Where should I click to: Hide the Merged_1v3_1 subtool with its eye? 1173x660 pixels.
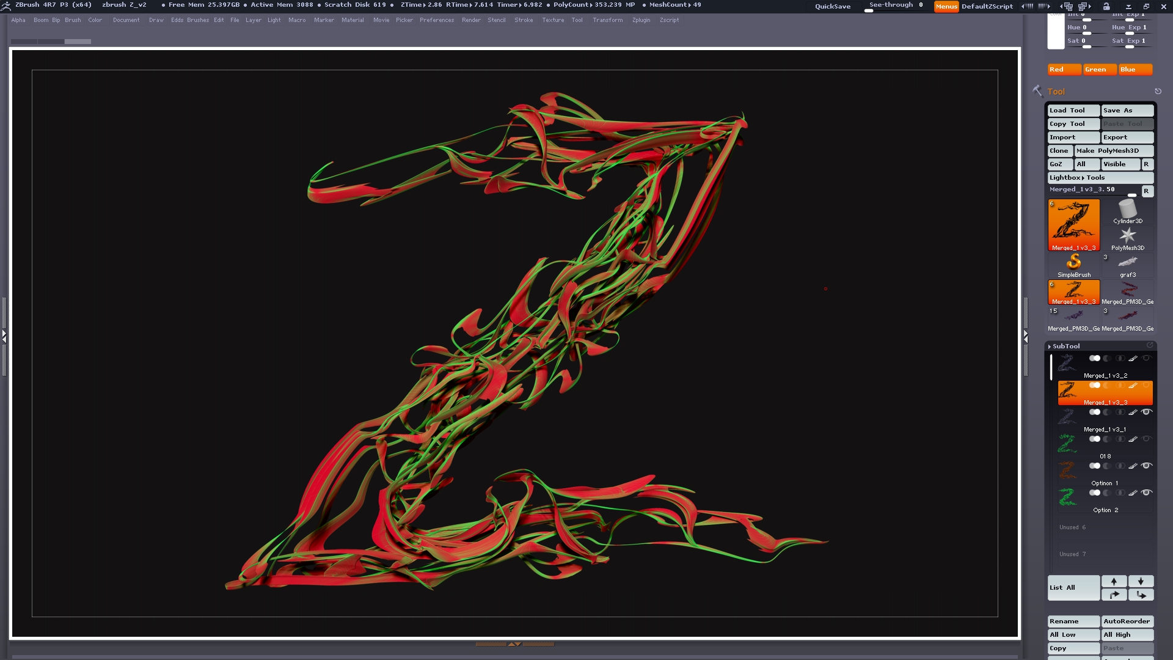1147,412
